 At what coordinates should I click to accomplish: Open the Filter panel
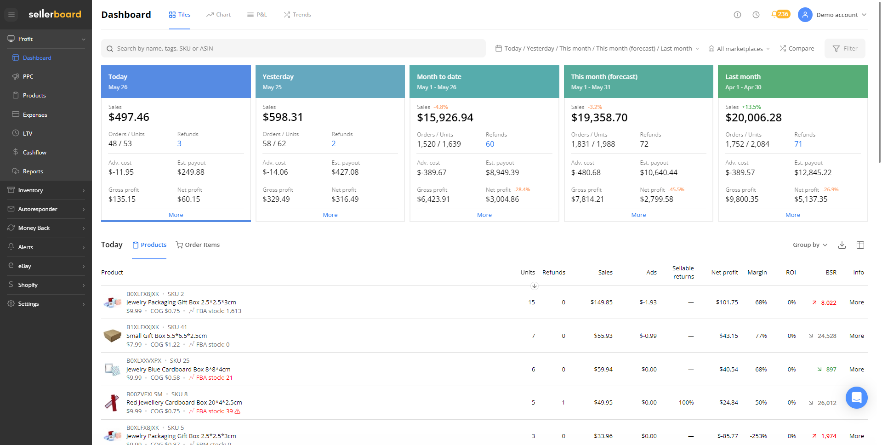[x=845, y=48]
